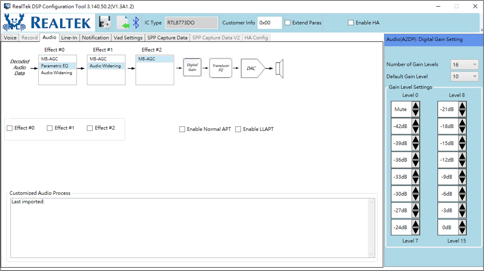Screen dimensions: 484x271
Task: Decrease the Mute level 0 gain value
Action: [416, 113]
